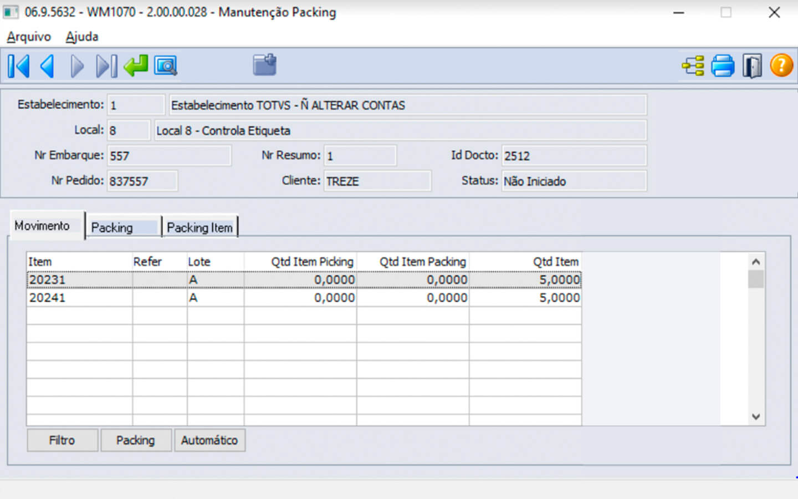798x499 pixels.
Task: Go to the first record arrow
Action: pyautogui.click(x=19, y=67)
